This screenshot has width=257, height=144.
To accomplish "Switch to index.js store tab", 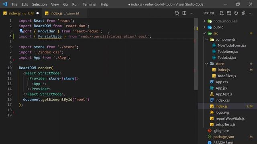I will tap(64, 13).
